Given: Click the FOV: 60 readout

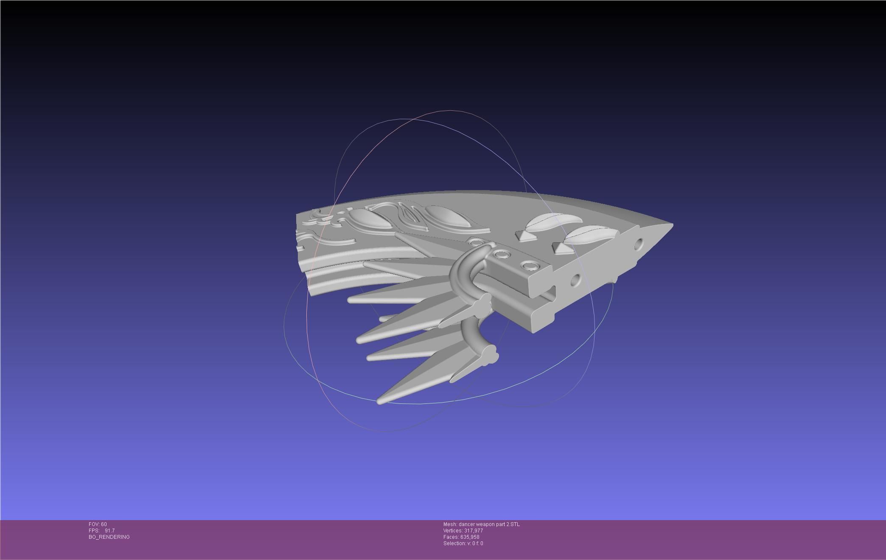Looking at the screenshot, I should 98,524.
